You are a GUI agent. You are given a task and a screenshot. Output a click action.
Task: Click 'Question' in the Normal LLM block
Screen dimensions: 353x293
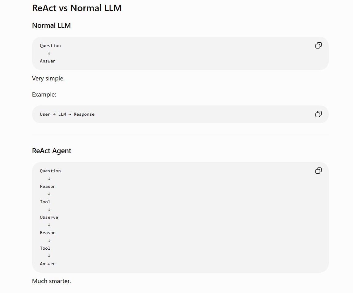(x=50, y=45)
